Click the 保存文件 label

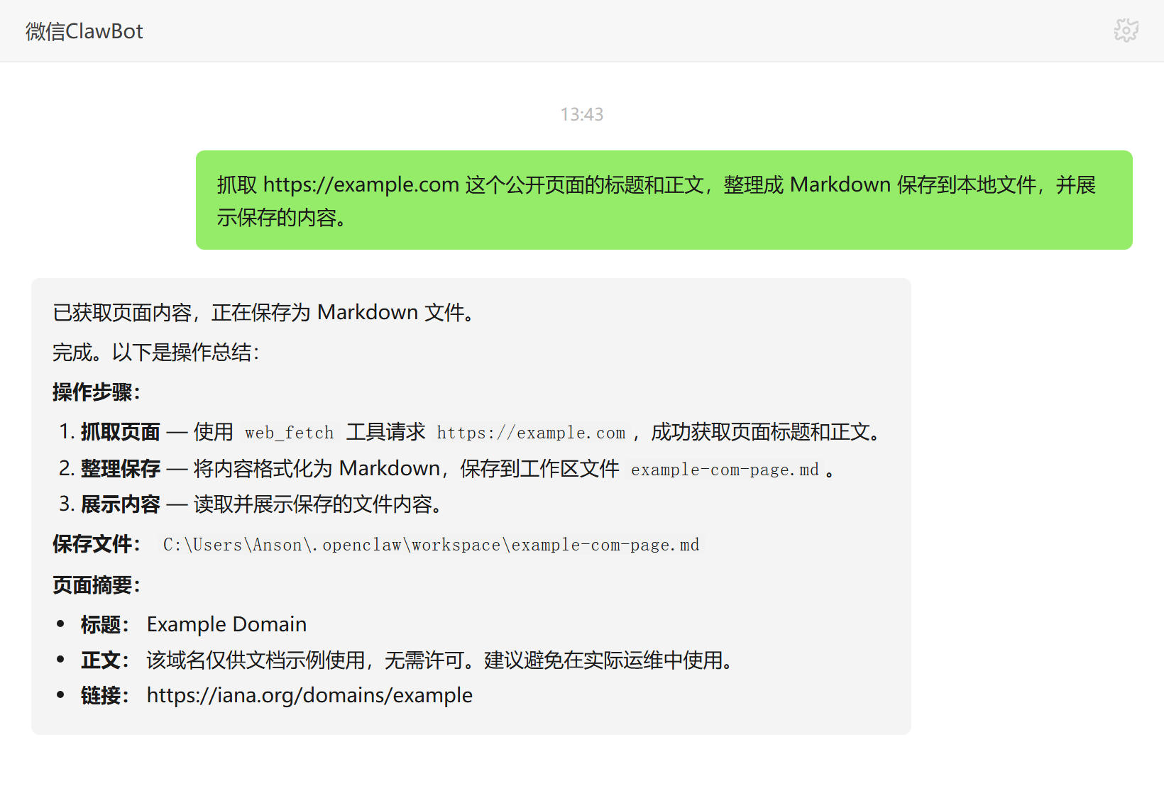tap(97, 544)
